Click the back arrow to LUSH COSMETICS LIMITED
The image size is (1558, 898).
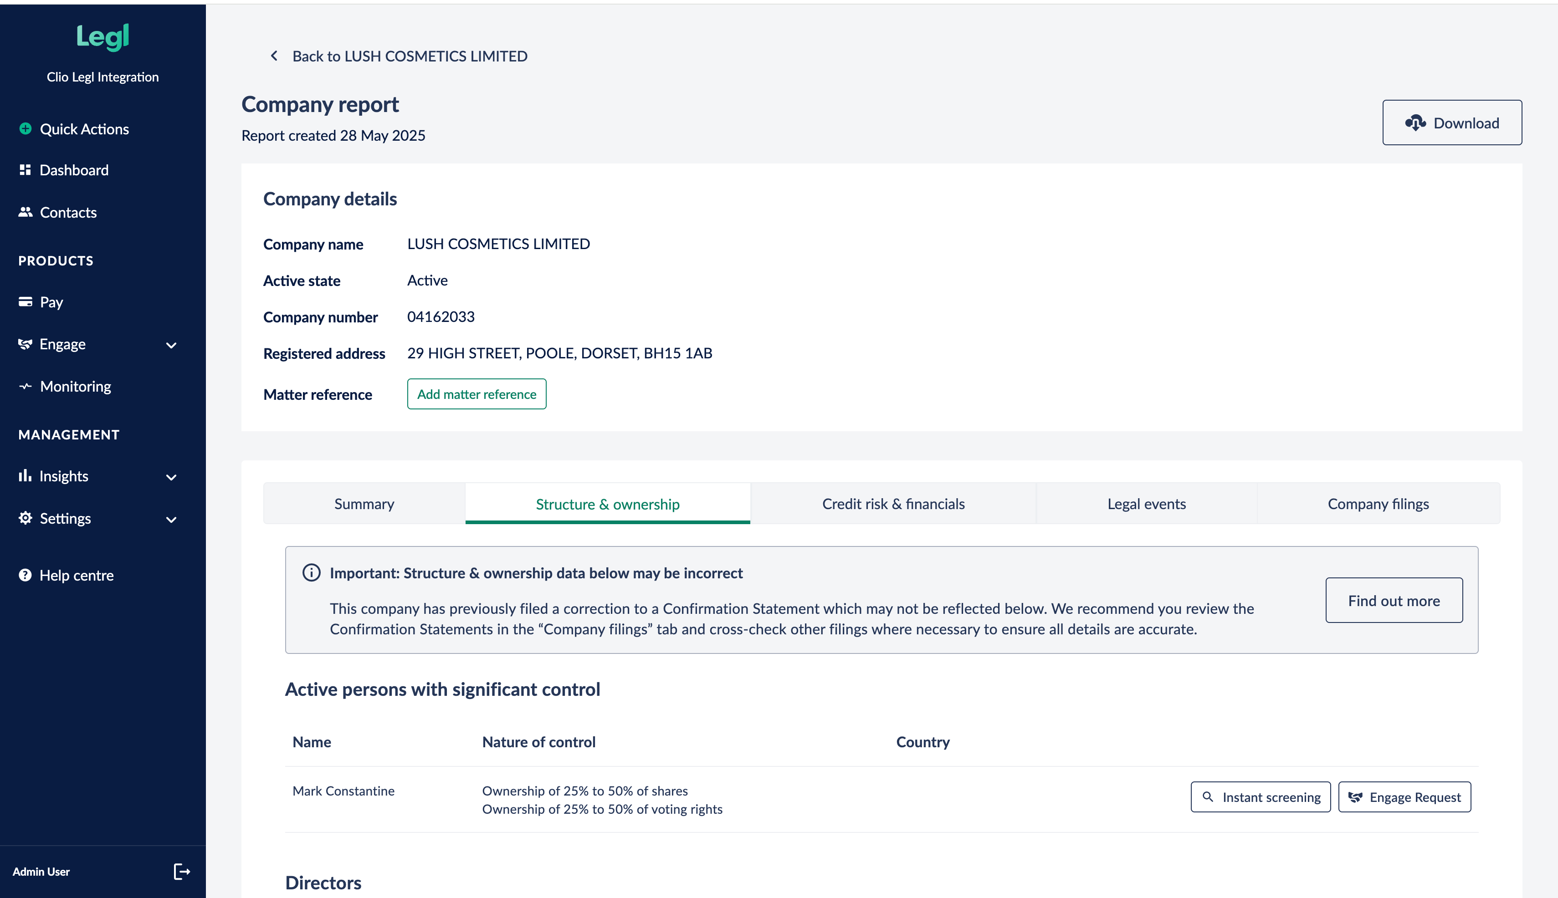[x=274, y=56]
